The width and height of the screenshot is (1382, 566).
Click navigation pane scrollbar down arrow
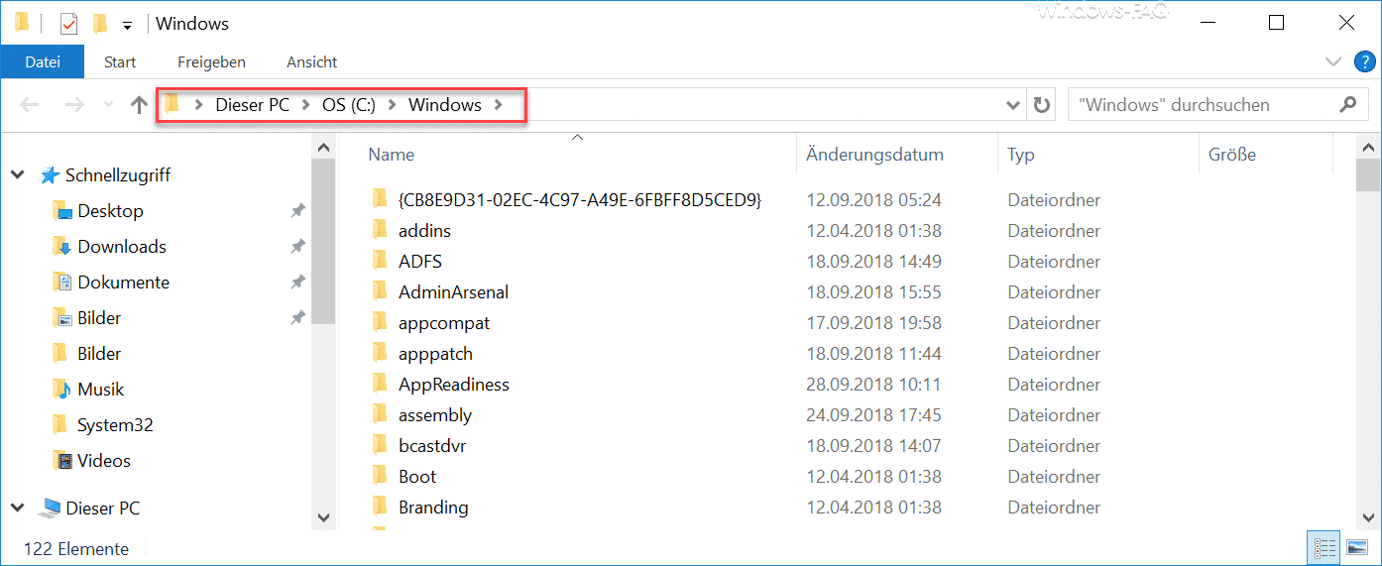pyautogui.click(x=323, y=517)
